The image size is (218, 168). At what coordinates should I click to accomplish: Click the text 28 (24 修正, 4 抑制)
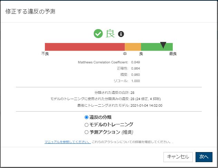145,99
